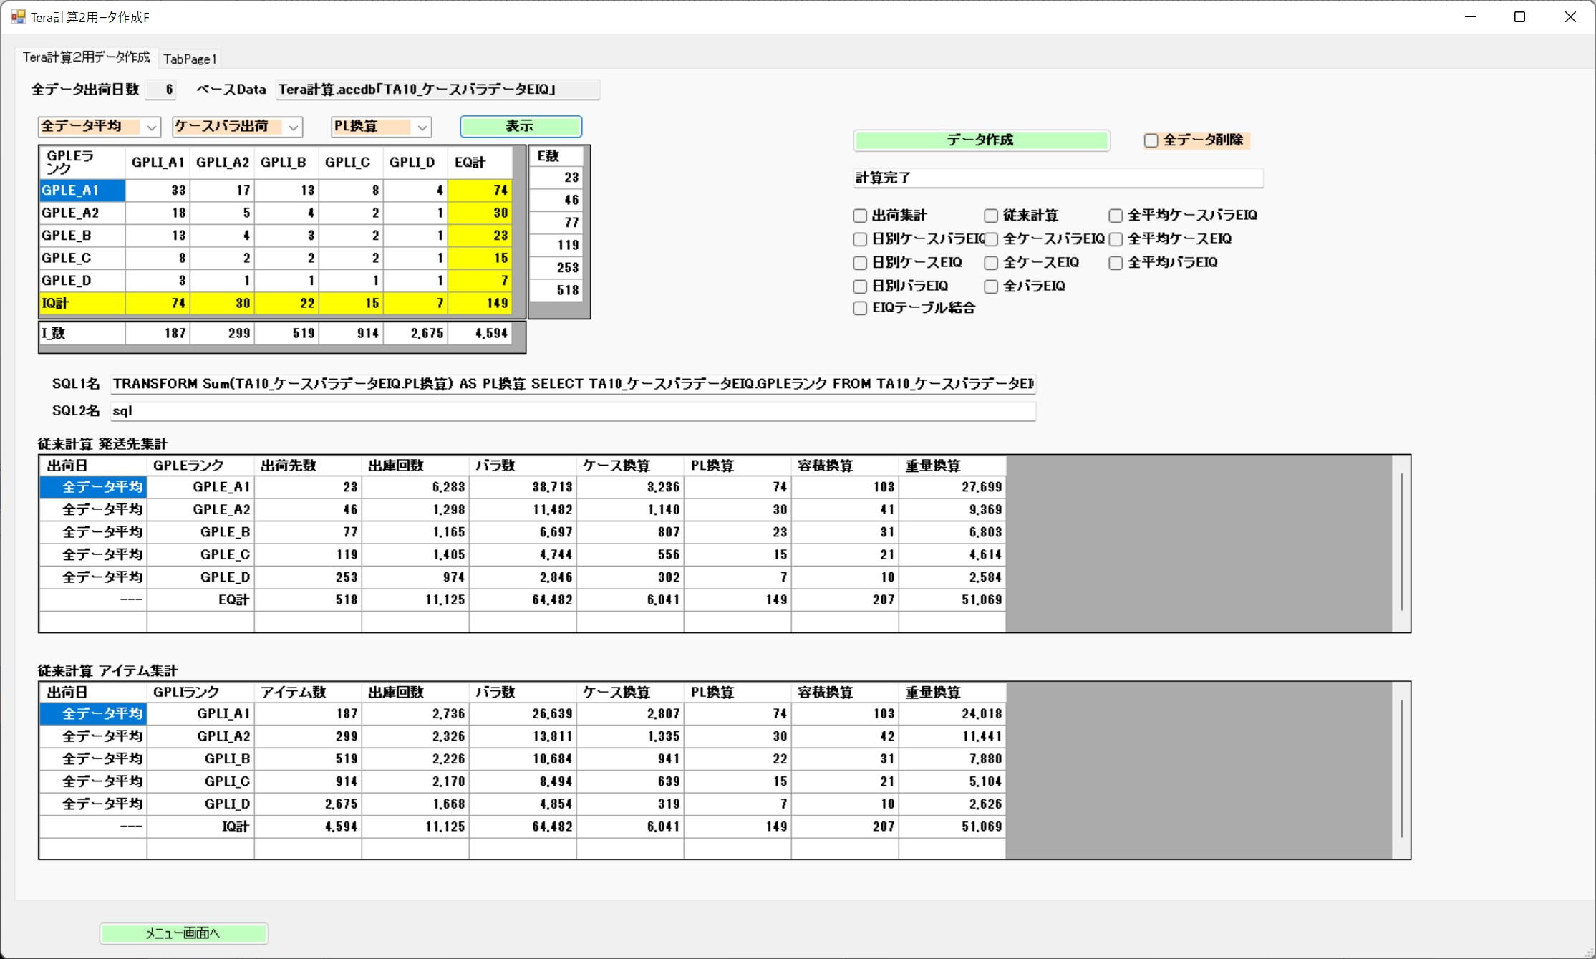Enable the 出荷集計 checkbox
Screen dimensions: 1596x959
(860, 216)
